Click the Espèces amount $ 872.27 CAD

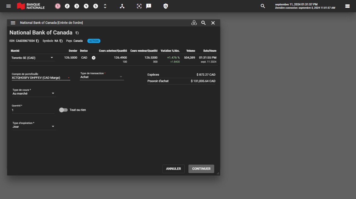[206, 75]
